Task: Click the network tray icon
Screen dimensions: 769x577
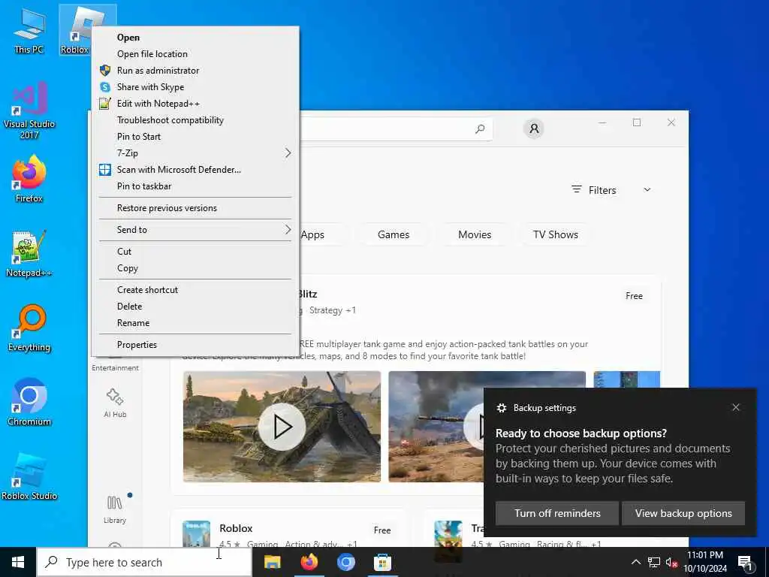Action: click(654, 562)
